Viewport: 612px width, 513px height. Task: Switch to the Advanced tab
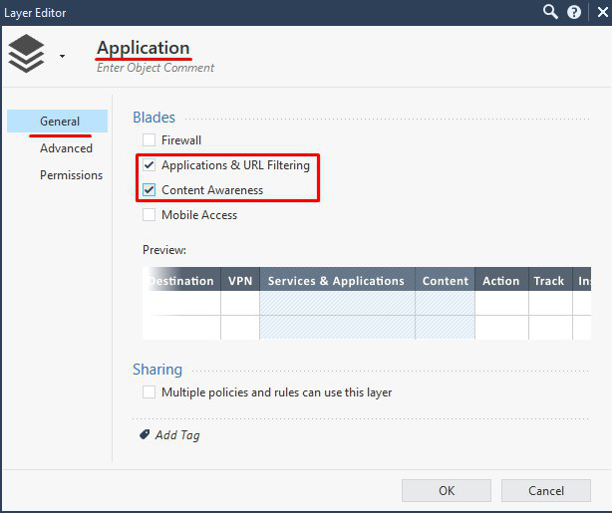coord(66,148)
